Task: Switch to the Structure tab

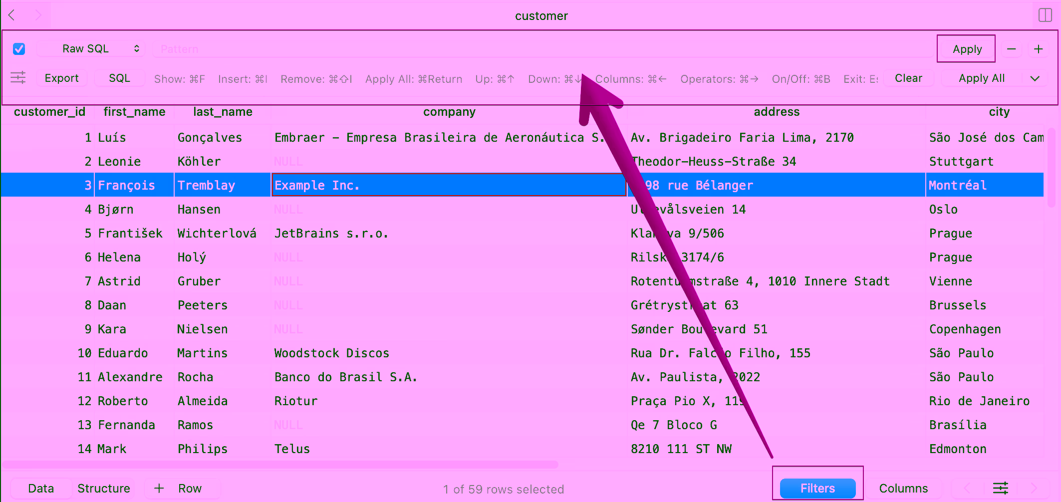Action: point(104,488)
